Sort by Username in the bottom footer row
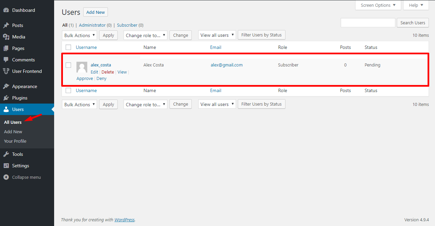Viewport: 435px width, 226px height. pyautogui.click(x=86, y=90)
